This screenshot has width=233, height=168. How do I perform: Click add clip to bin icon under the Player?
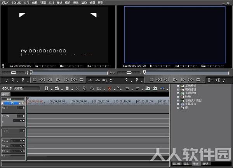click(105, 80)
